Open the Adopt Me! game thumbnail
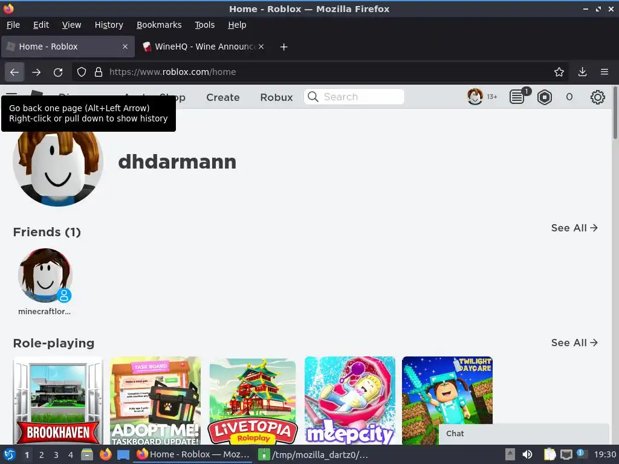Screen dimensions: 619x464 [155, 401]
